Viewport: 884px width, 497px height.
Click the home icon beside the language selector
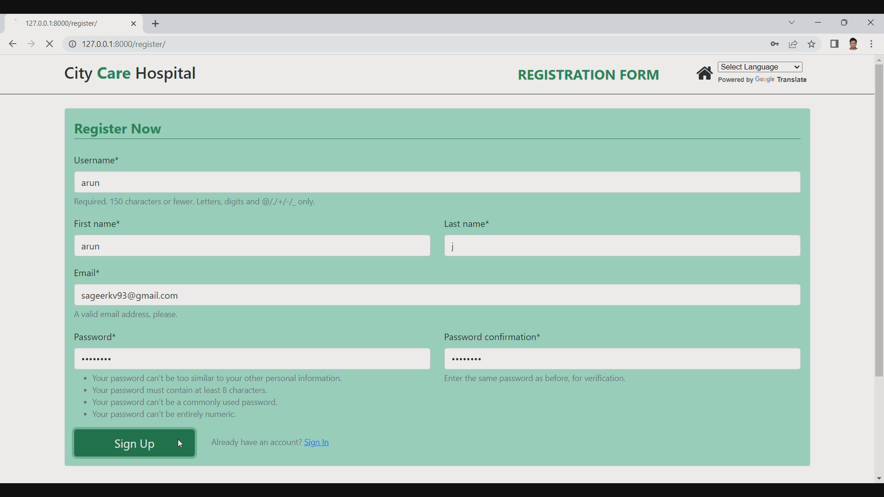[x=705, y=73]
